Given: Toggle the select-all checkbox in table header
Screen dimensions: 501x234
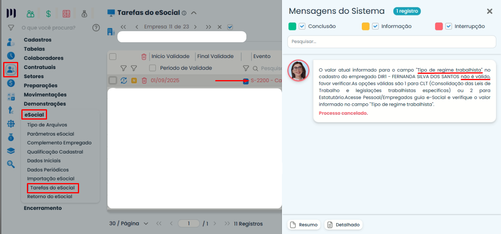Looking at the screenshot, I should [113, 56].
